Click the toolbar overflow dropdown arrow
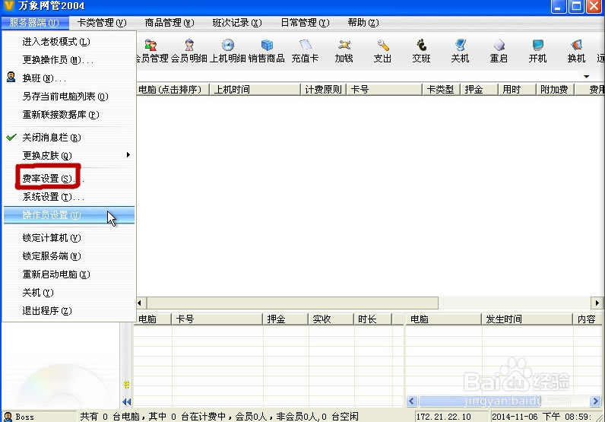 (x=587, y=77)
